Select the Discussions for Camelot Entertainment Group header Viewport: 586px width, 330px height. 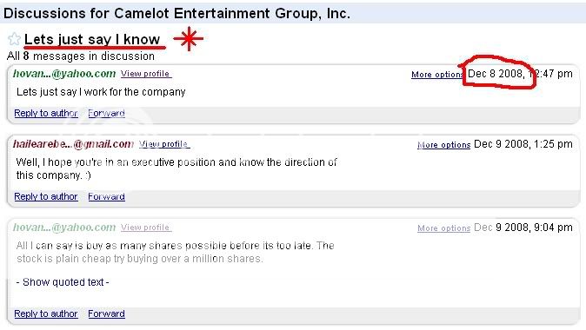coord(176,13)
